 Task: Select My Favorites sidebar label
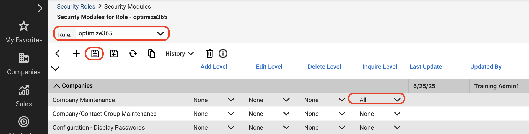pos(24,40)
